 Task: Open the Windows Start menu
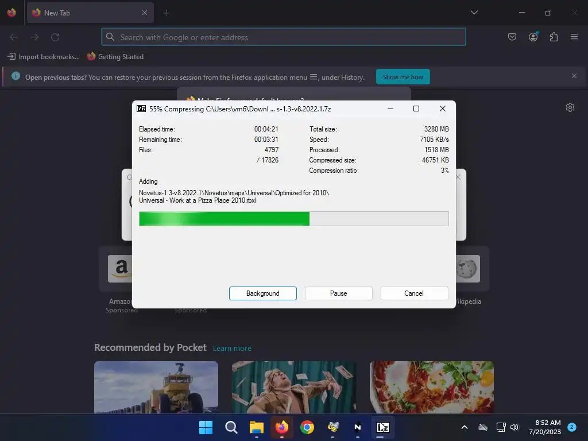(x=206, y=427)
